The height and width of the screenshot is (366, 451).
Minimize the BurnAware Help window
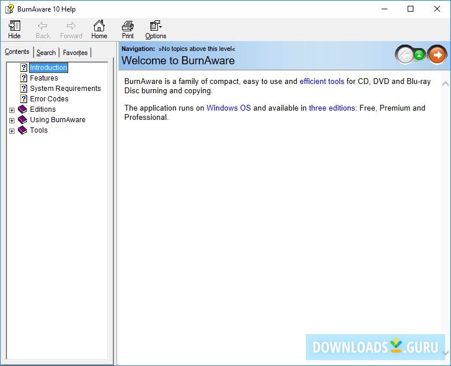[385, 9]
